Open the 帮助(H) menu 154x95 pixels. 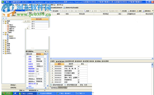[x=53, y=5]
